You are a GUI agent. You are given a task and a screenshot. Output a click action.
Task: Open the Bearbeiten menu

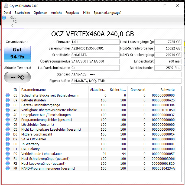tap(22, 13)
